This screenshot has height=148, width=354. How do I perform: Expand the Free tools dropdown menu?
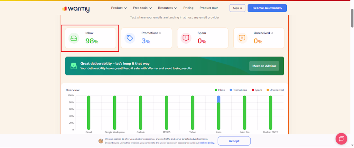click(142, 8)
